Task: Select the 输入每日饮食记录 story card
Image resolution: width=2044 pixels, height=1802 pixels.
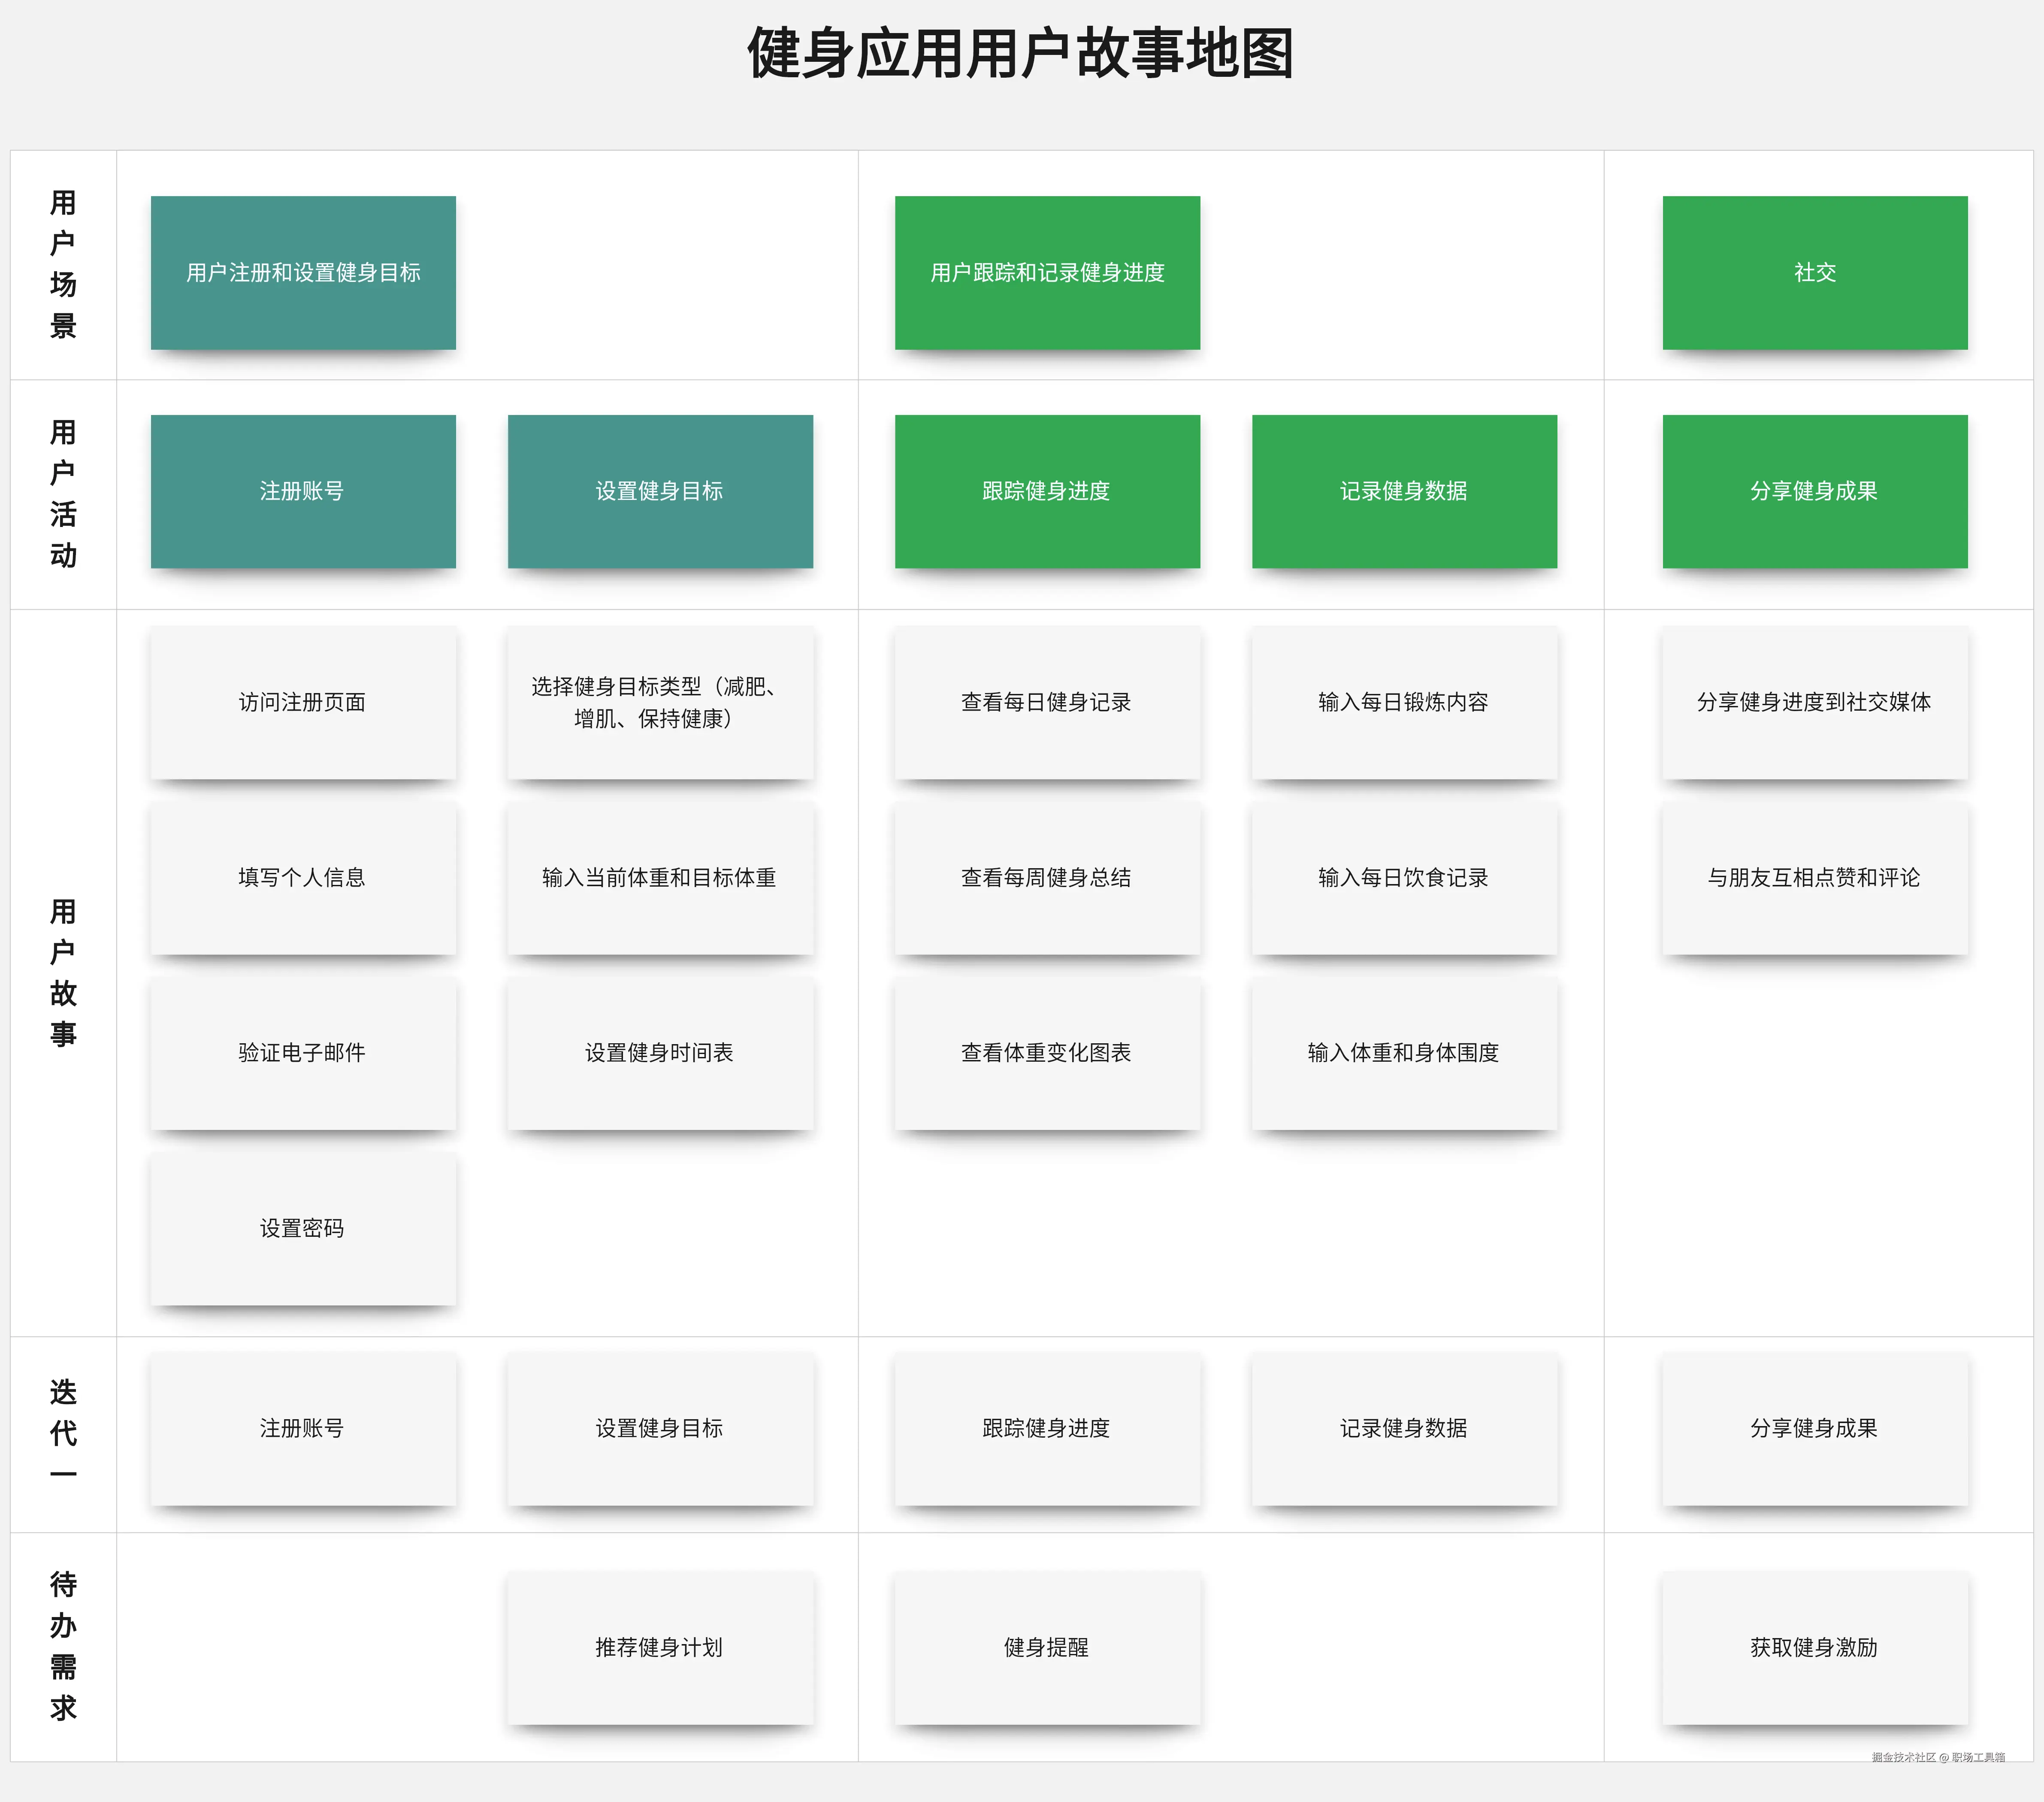Action: (x=1404, y=877)
